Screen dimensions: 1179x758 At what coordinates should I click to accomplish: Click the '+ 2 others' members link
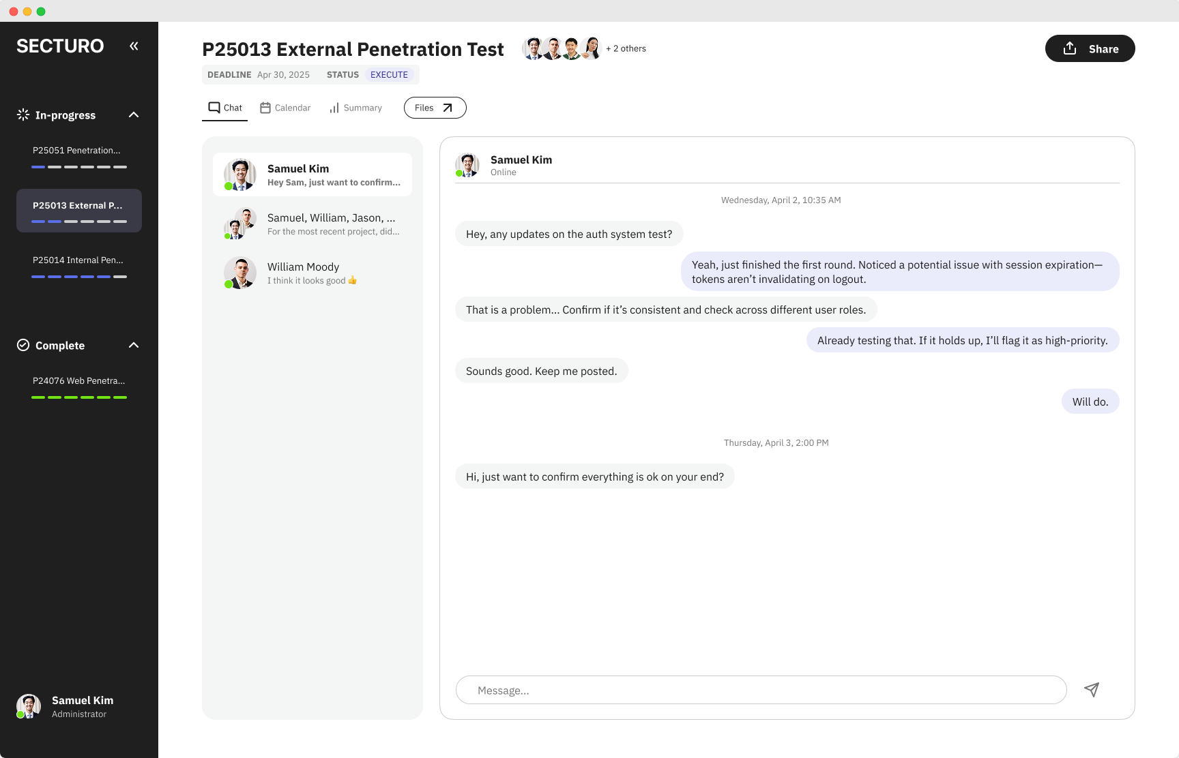coord(626,48)
